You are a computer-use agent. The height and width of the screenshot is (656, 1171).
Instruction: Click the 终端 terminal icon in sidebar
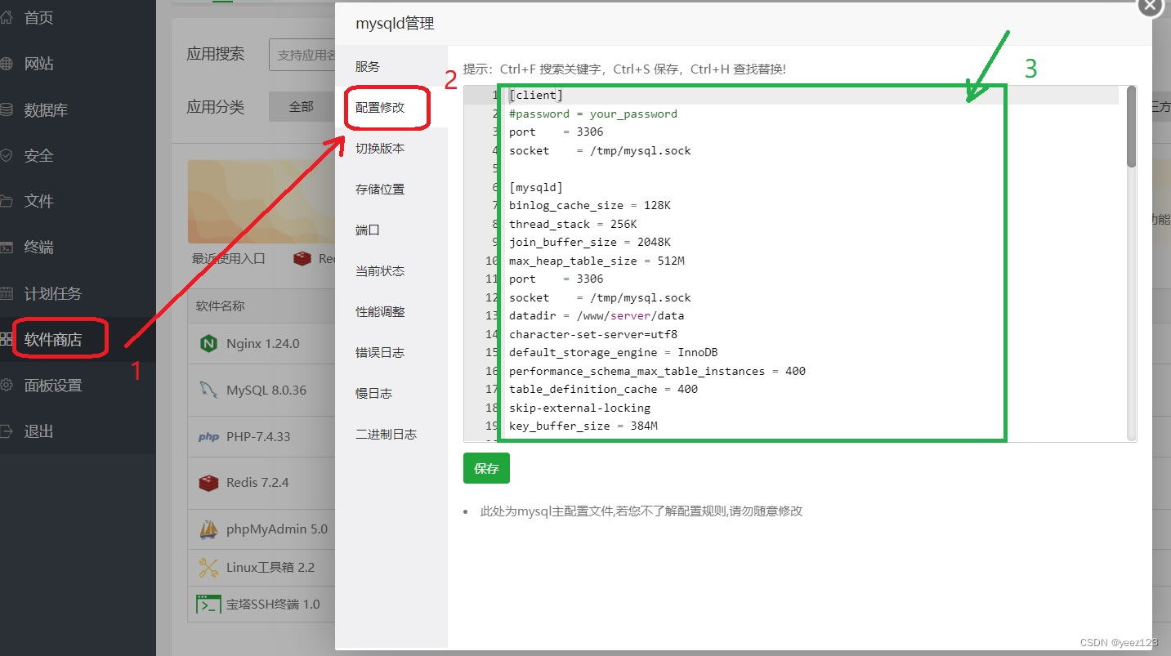[6, 247]
